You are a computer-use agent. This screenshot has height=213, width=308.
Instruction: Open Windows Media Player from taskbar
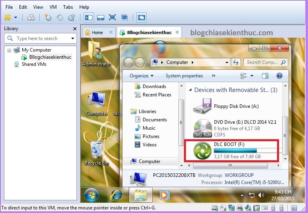tap(164, 195)
